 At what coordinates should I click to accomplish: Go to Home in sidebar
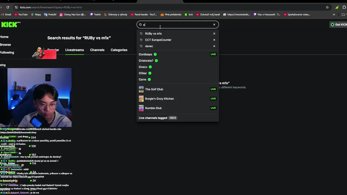point(4,37)
